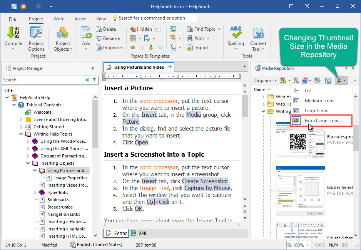Collapse the Writing Help Topics node
The image size is (361, 250).
pyautogui.click(x=21, y=134)
